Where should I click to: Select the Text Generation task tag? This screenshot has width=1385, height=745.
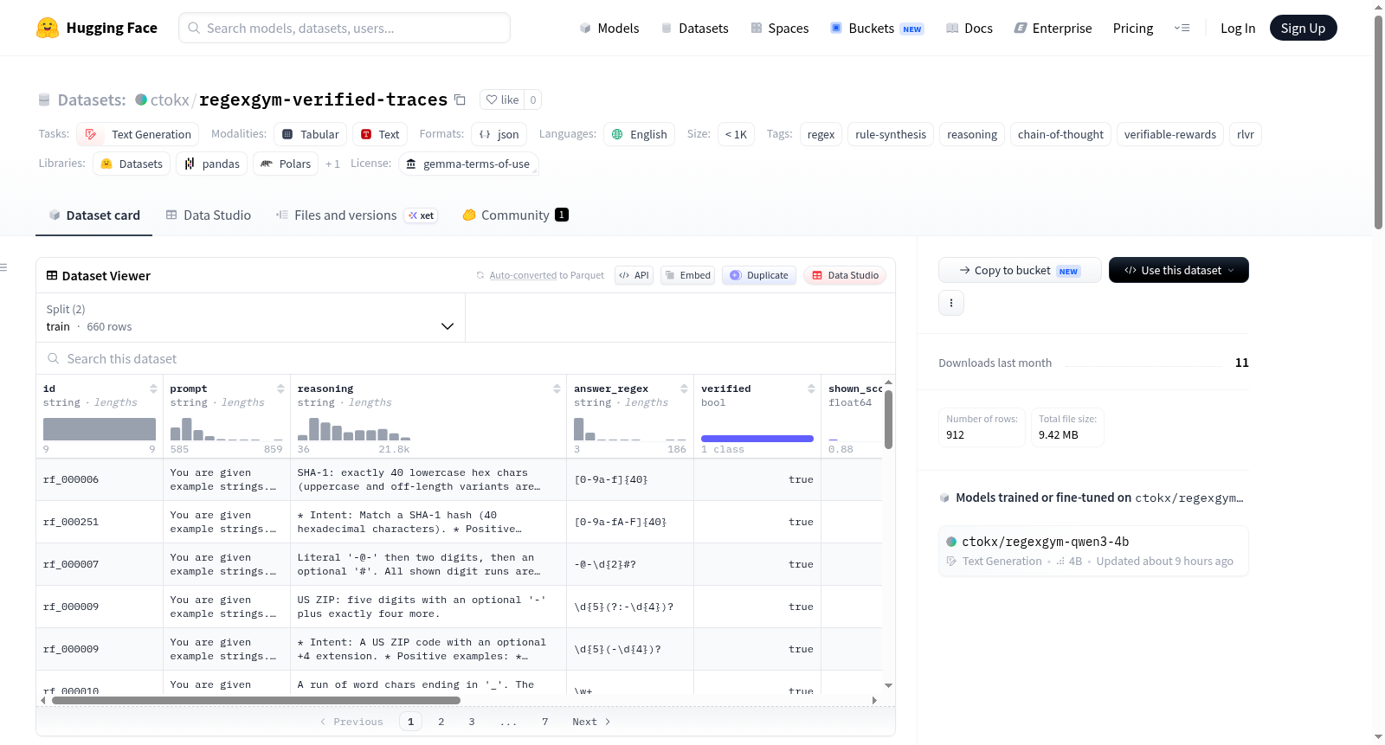point(138,134)
